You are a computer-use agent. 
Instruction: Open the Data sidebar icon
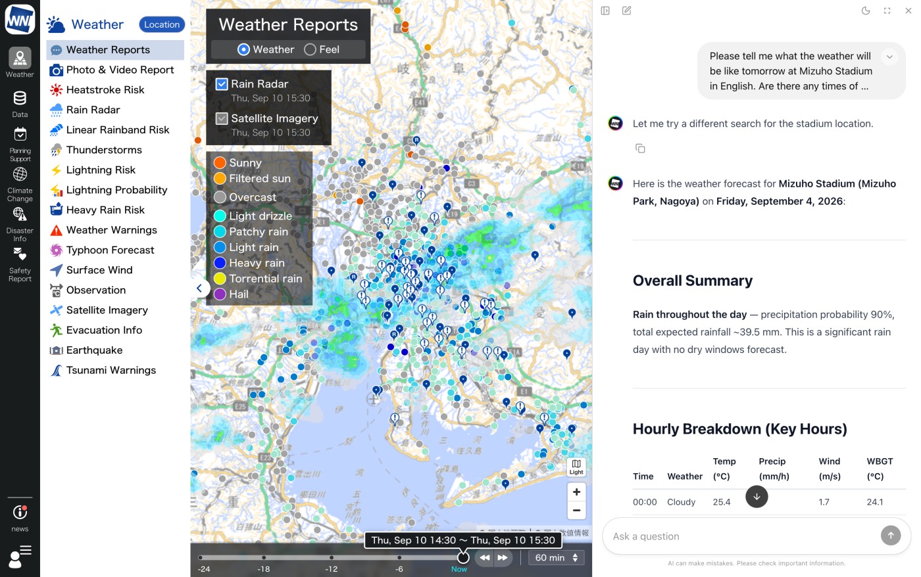click(x=20, y=104)
